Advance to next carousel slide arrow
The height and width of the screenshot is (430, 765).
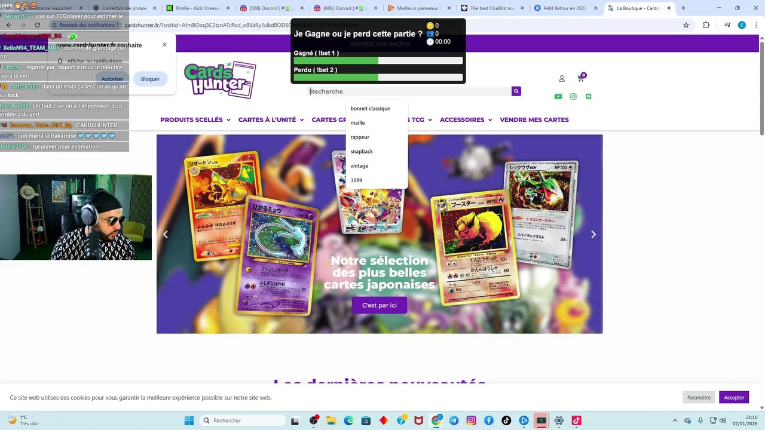593,234
